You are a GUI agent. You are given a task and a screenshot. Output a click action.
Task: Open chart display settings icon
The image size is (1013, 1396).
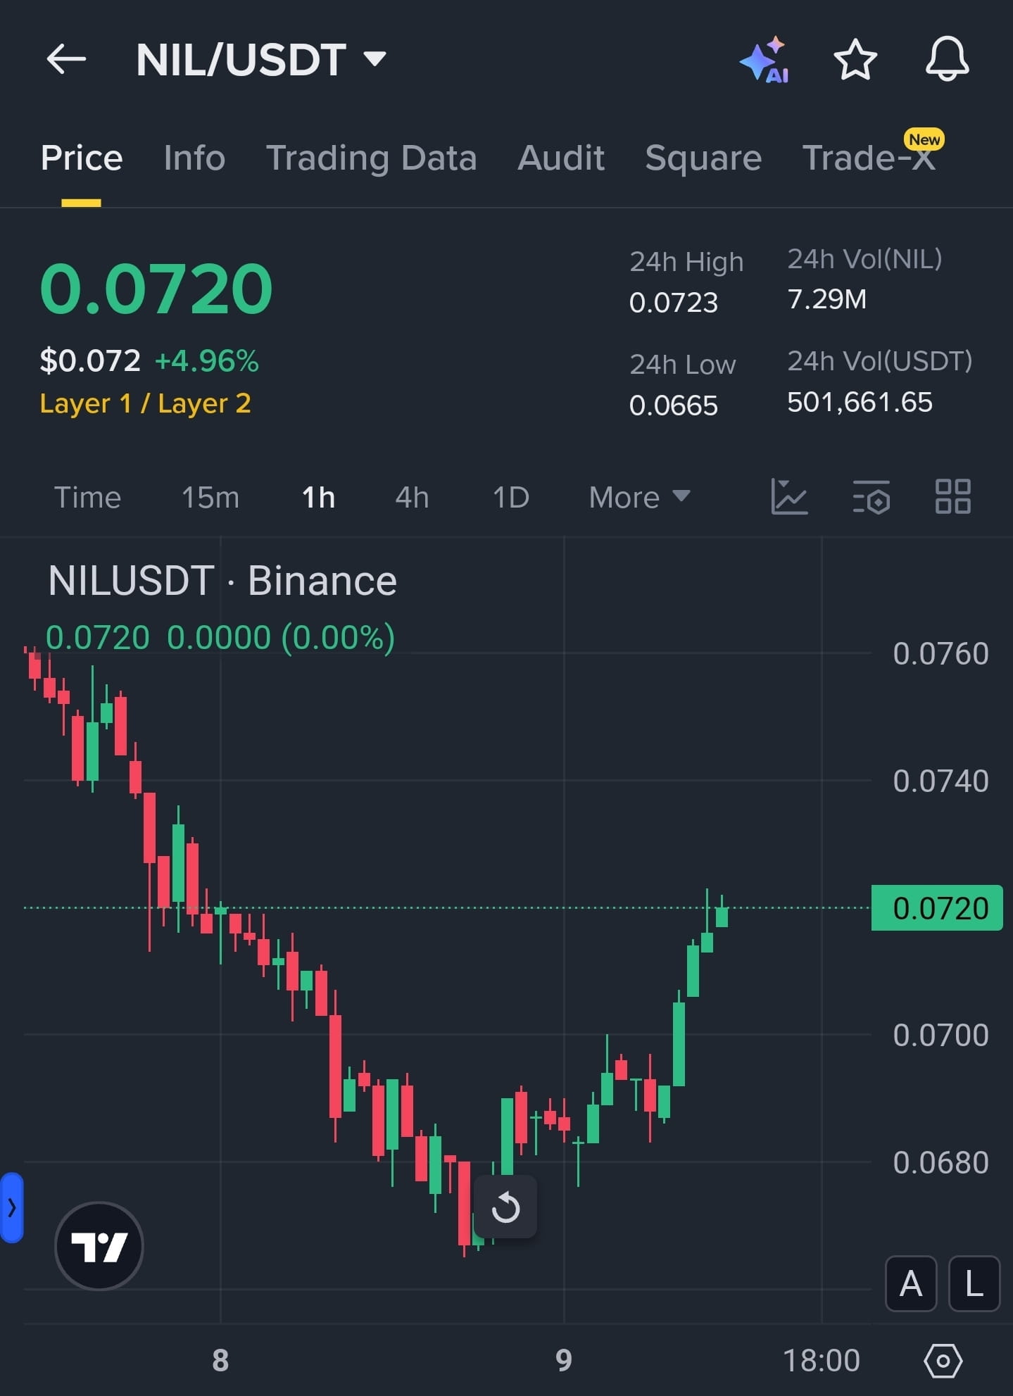(x=872, y=496)
